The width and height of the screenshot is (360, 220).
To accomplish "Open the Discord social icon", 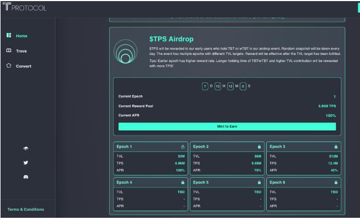I will point(25,178).
